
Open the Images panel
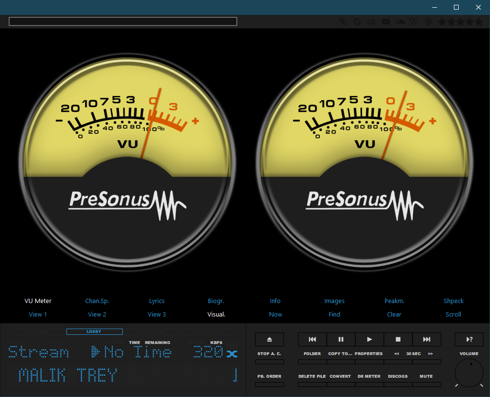pyautogui.click(x=335, y=301)
